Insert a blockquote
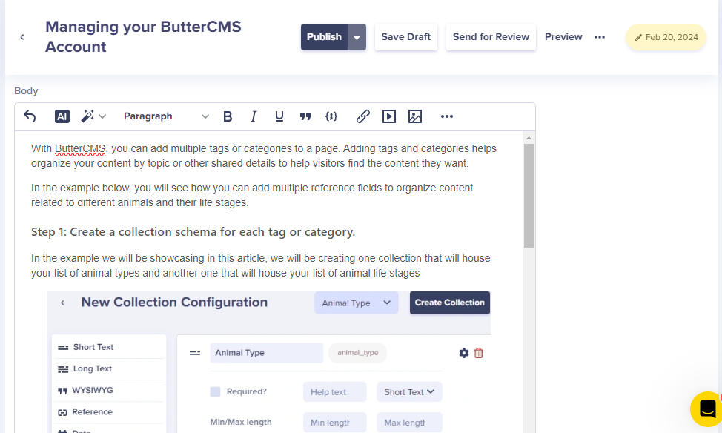 coord(305,116)
